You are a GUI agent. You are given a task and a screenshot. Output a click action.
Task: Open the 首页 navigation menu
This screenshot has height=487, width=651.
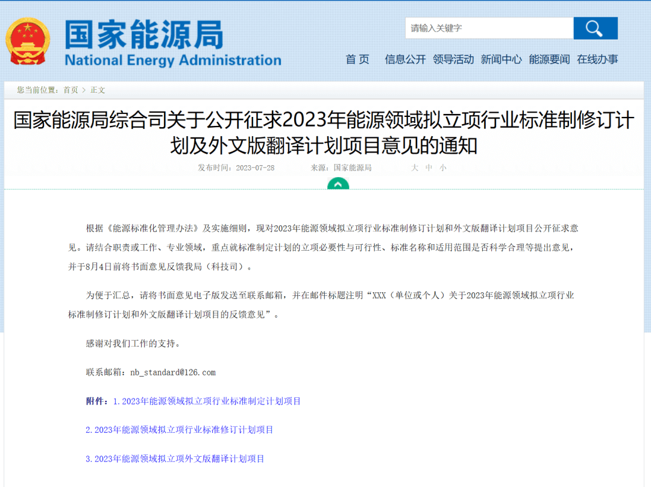357,60
